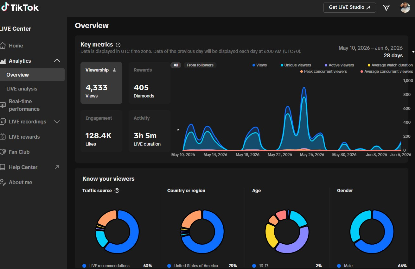Open the inbox messages icon

386,8
